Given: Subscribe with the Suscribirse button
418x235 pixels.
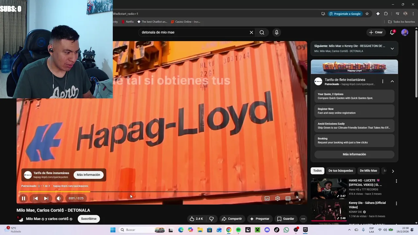Looking at the screenshot, I should pyautogui.click(x=89, y=219).
